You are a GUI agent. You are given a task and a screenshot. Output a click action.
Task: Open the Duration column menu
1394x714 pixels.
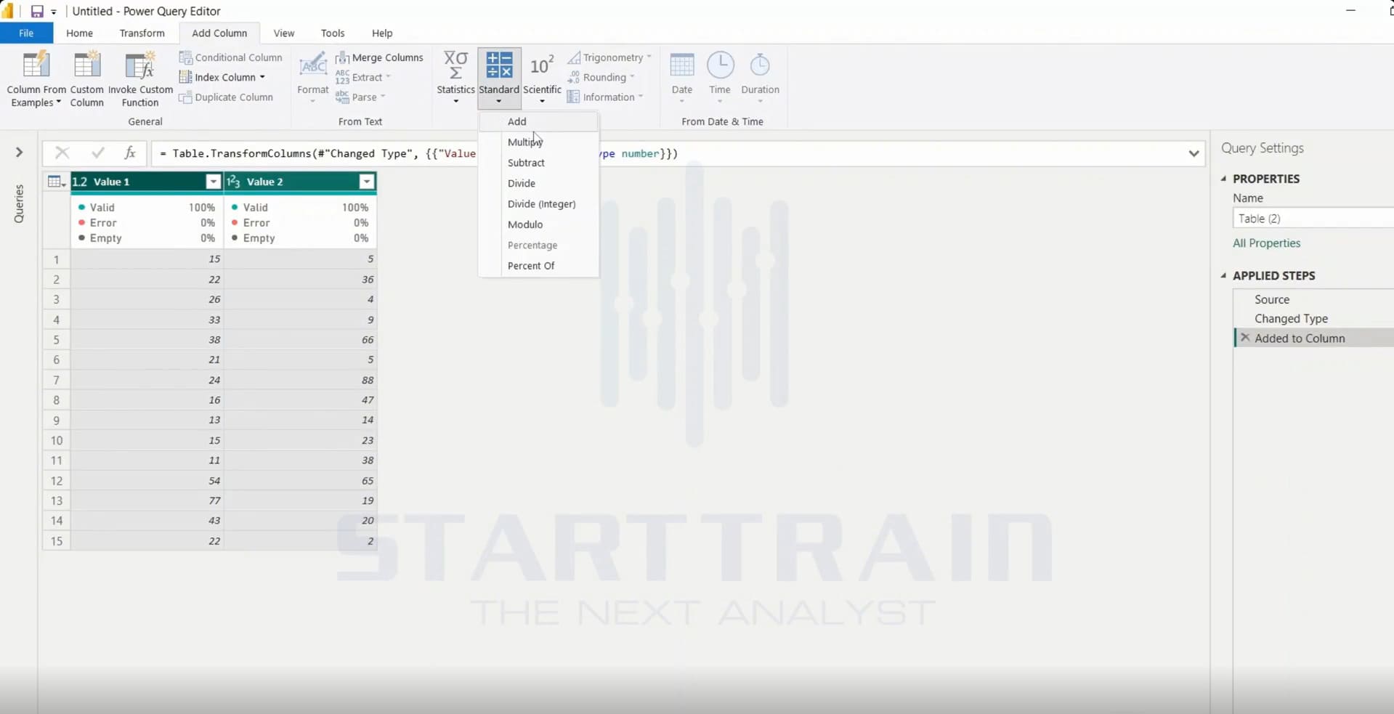(x=760, y=78)
